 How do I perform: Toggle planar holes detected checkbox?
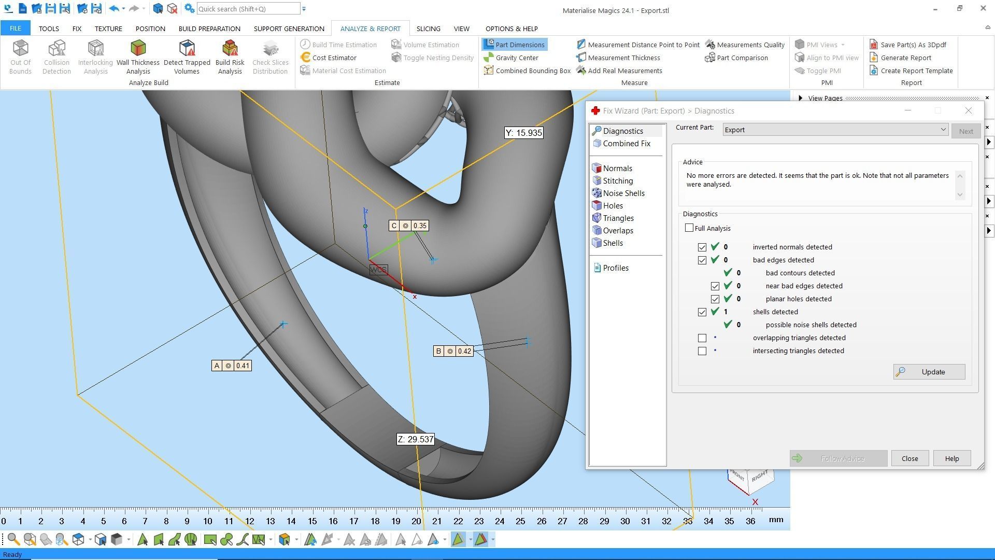[715, 299]
